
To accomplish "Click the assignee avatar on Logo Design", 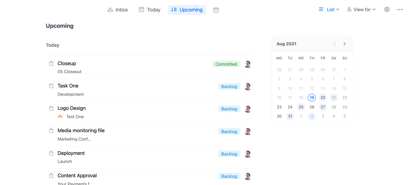I will (247, 109).
